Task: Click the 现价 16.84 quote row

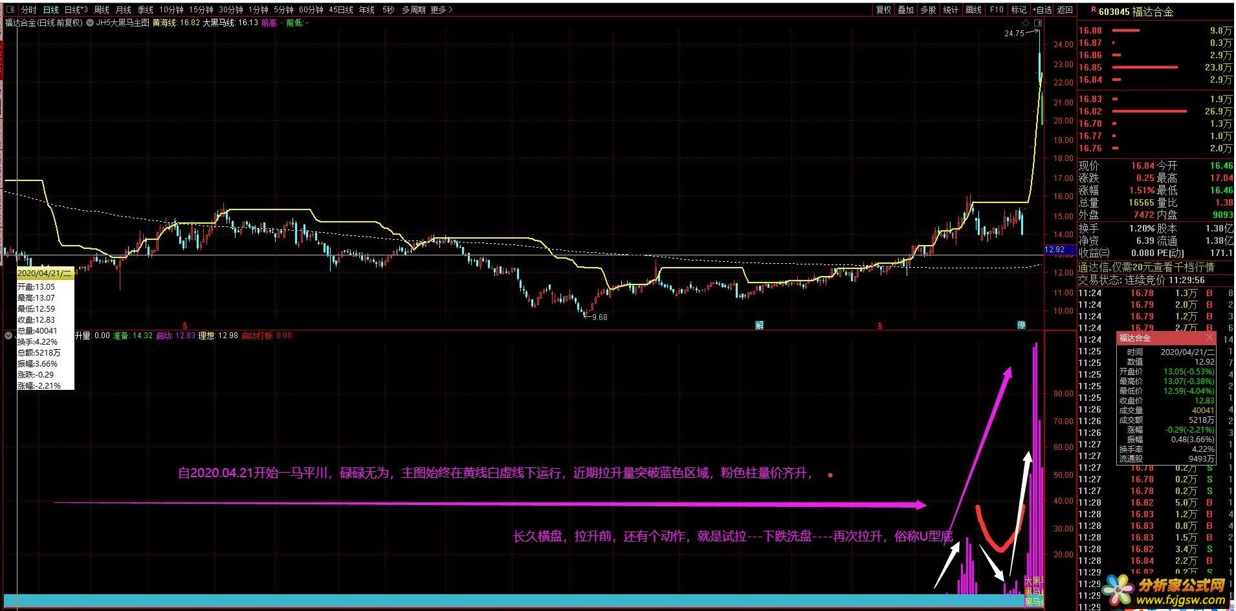Action: click(x=1117, y=166)
